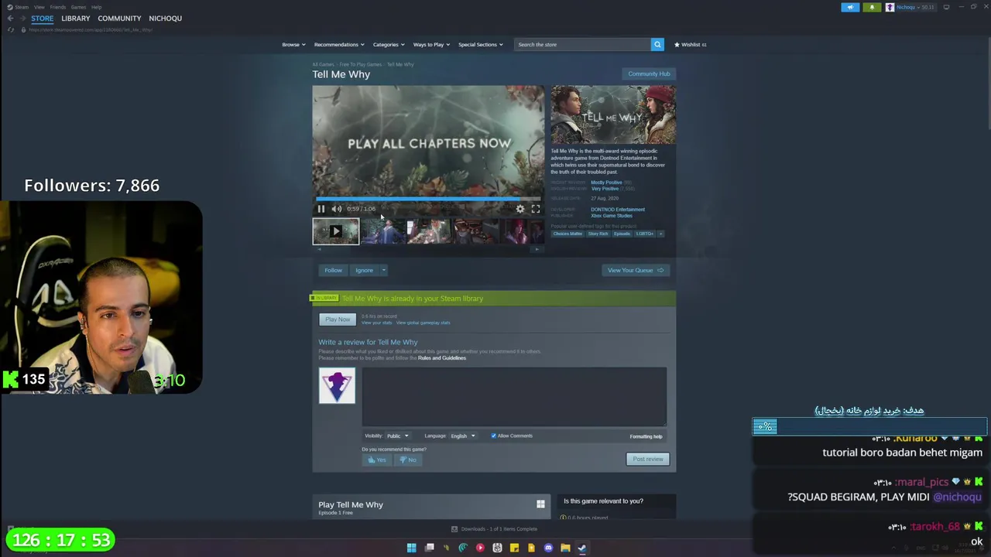Click the plus button to add tags

click(x=660, y=234)
